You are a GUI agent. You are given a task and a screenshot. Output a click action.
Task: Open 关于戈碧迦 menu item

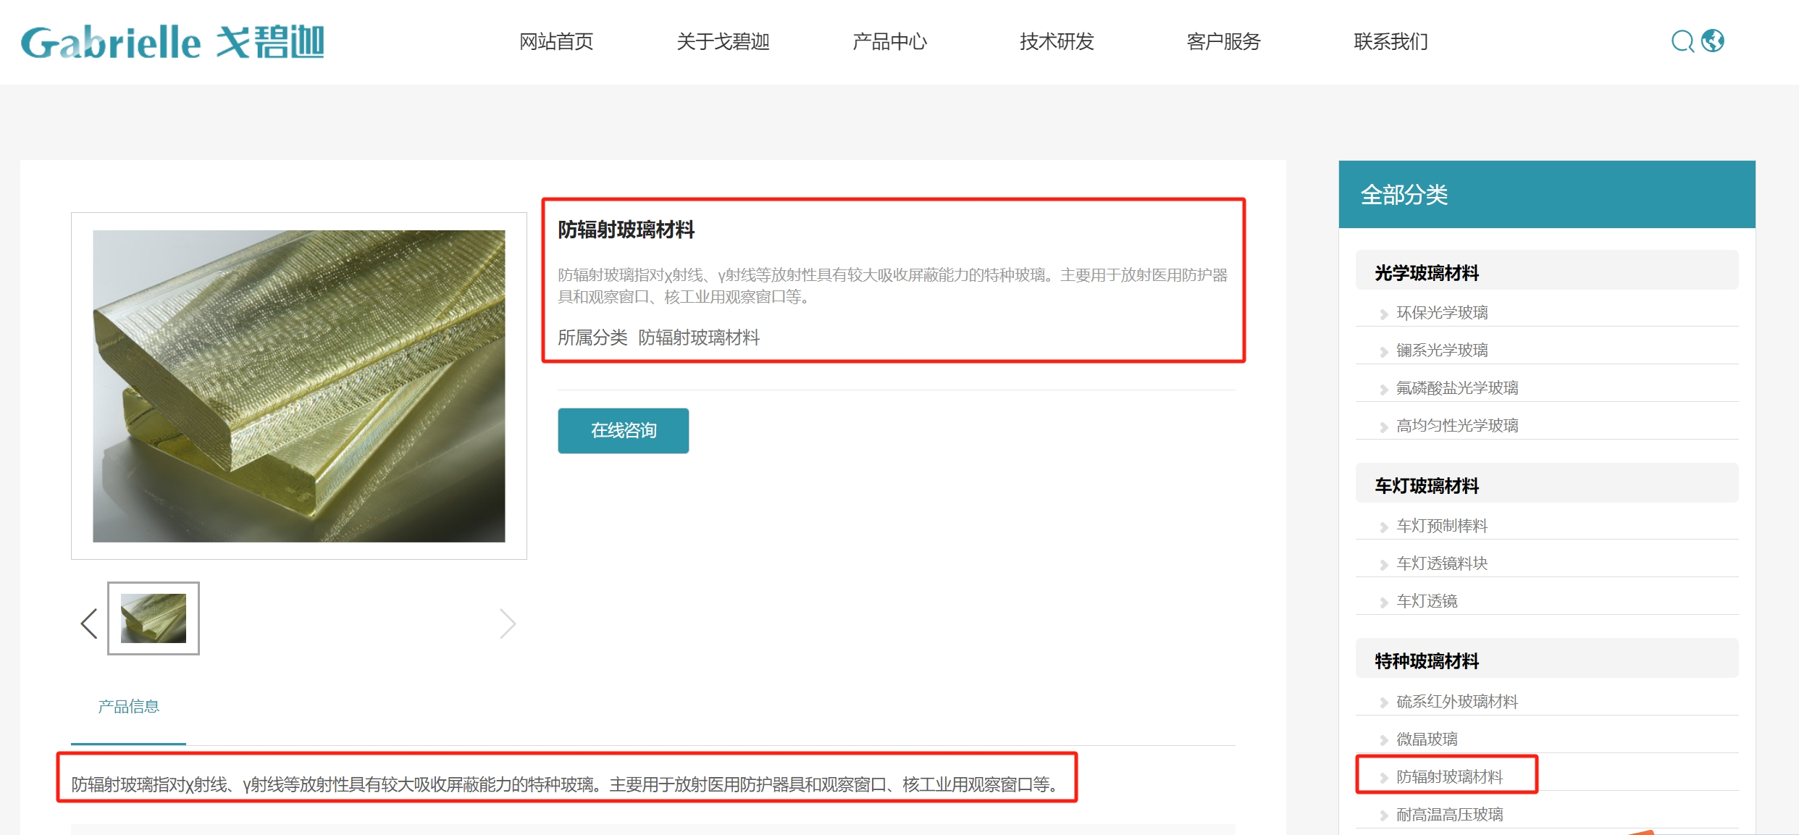coord(723,41)
